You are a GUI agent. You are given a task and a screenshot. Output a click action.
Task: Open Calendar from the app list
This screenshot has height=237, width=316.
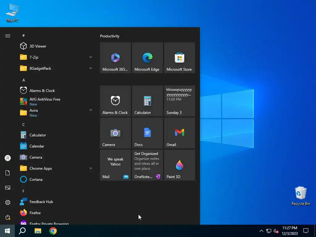[56, 146]
